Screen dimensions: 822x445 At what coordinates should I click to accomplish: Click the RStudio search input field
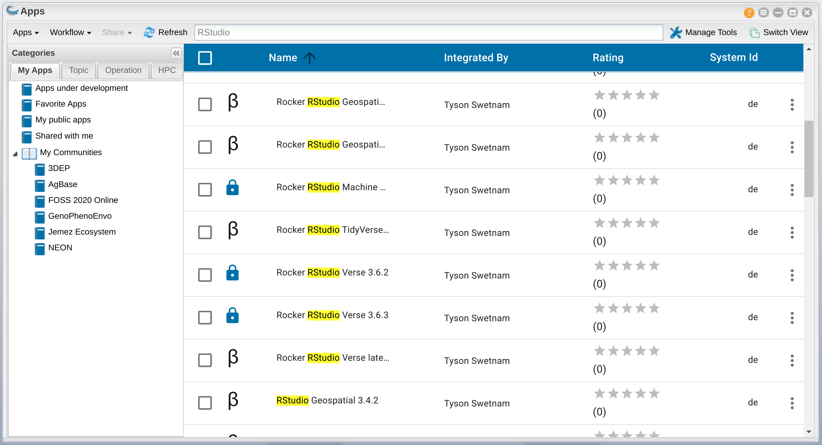(428, 32)
